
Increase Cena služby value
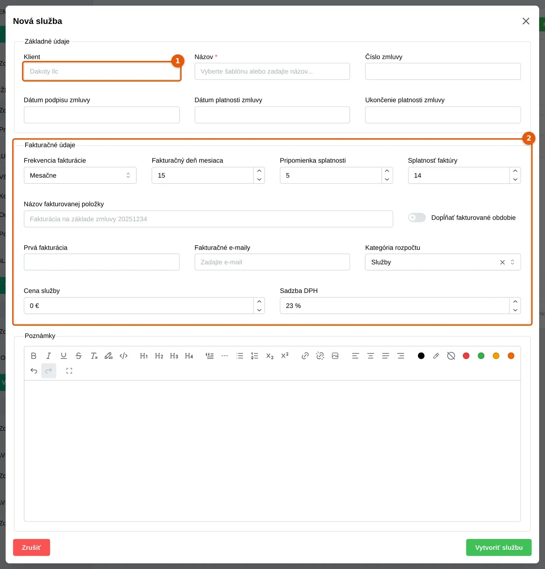coord(259,302)
